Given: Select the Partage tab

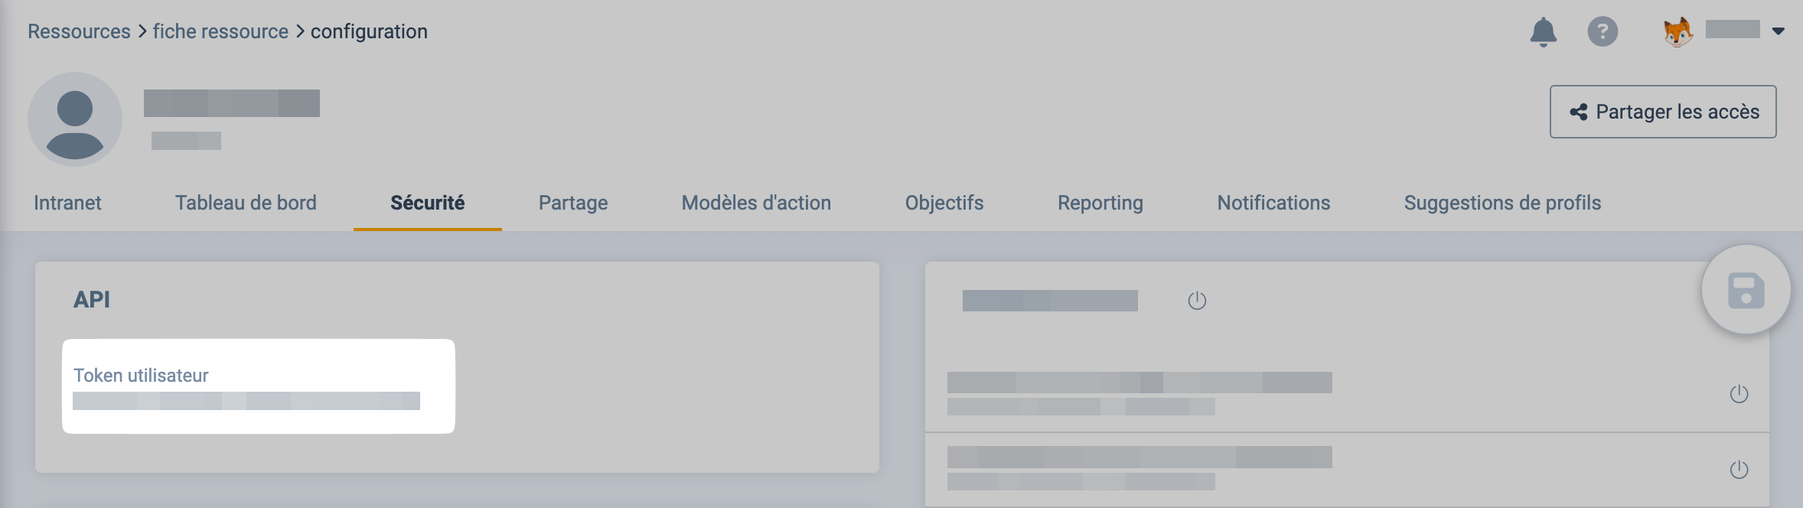Looking at the screenshot, I should pos(573,203).
